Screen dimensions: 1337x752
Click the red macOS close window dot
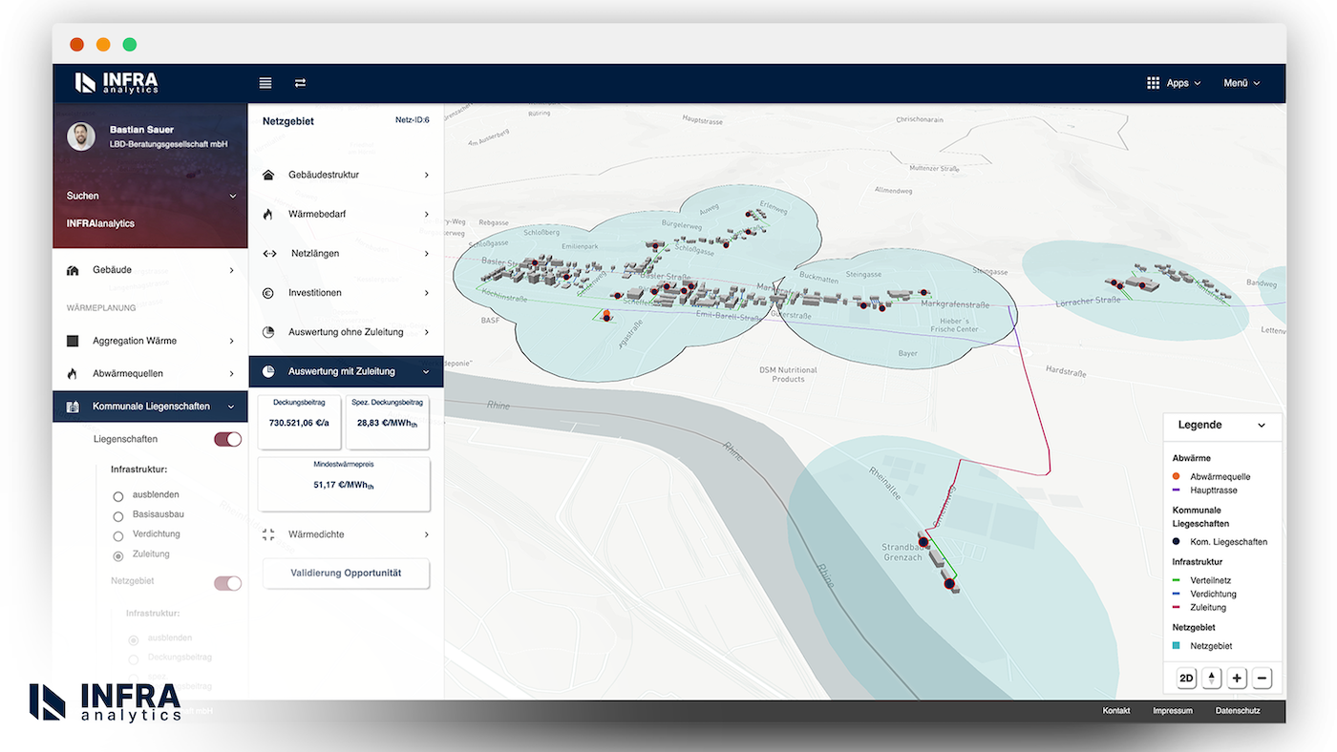(77, 44)
